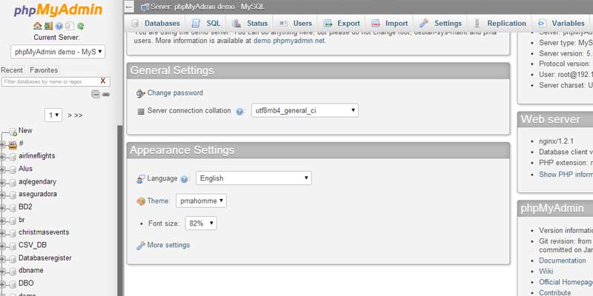The height and width of the screenshot is (296, 593).
Task: Click the key icon beside Change password
Action: 141,93
